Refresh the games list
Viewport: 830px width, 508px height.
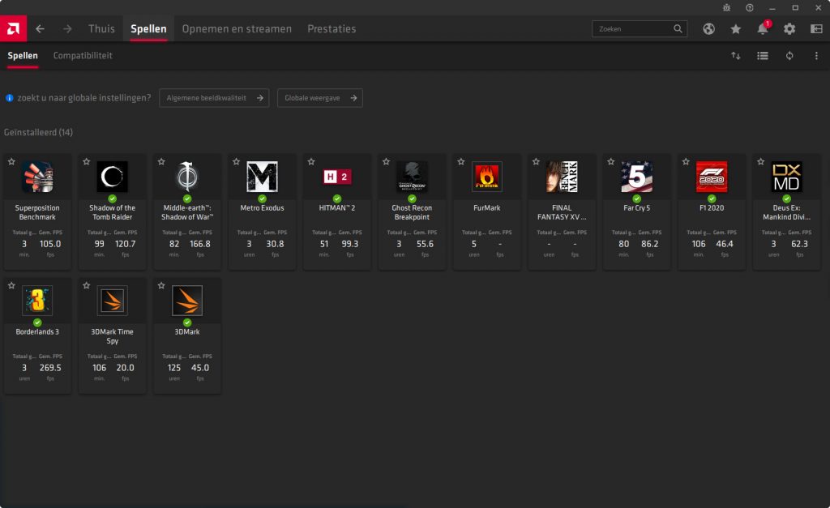click(x=789, y=56)
